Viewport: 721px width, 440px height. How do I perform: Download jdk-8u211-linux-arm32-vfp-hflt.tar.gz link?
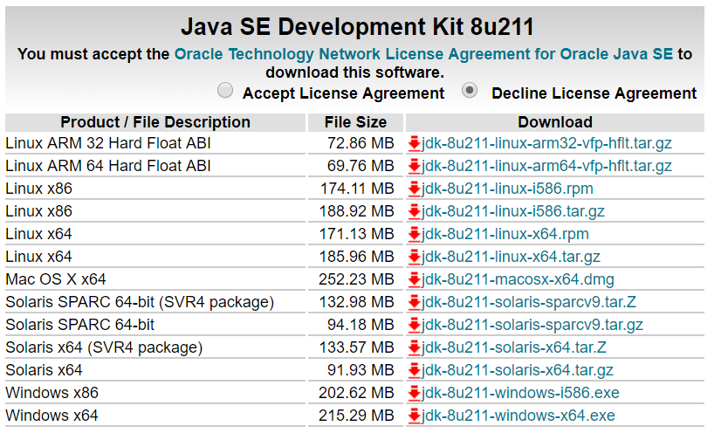[546, 143]
